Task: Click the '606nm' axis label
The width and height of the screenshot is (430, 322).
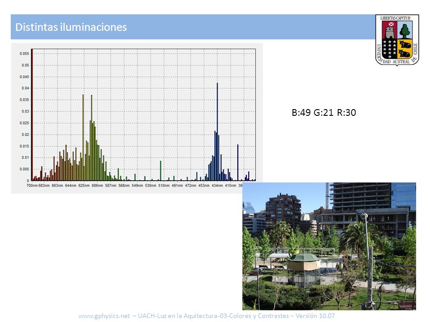Action: tap(97, 186)
